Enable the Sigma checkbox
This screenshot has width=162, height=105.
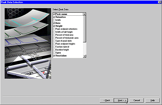coord(54,53)
